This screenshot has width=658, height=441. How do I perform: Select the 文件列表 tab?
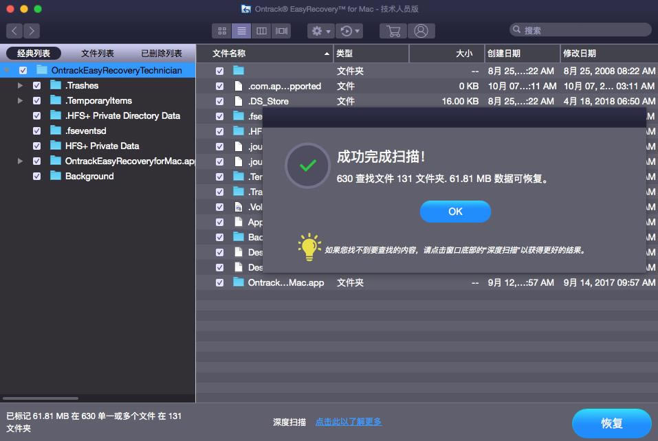click(x=98, y=54)
